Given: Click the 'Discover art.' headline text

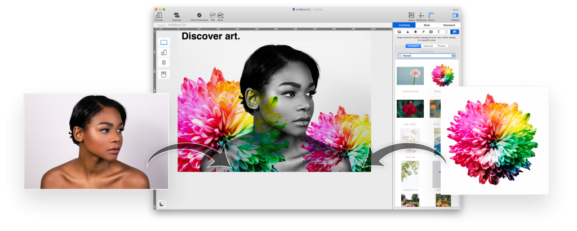Looking at the screenshot, I should [211, 36].
